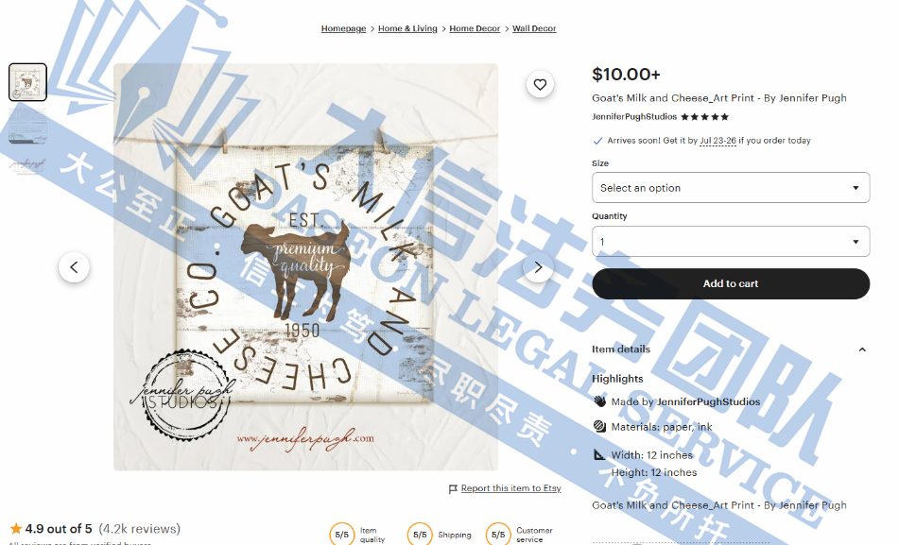The width and height of the screenshot is (899, 545).
Task: Click Add to cart button
Action: pos(731,283)
